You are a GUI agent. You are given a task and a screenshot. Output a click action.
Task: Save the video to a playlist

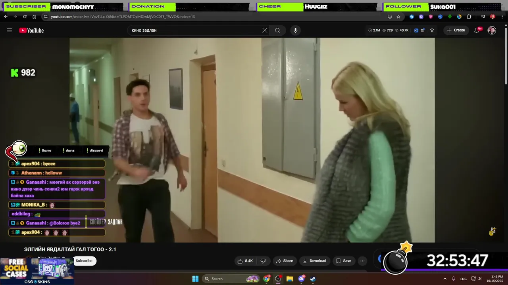pyautogui.click(x=344, y=261)
